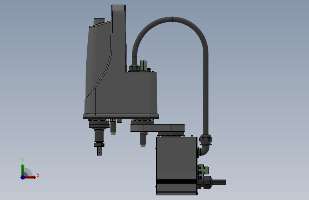This screenshot has height=200, width=309.
Task: Click the green Y axis arrow of triad
Action: (x=23, y=169)
